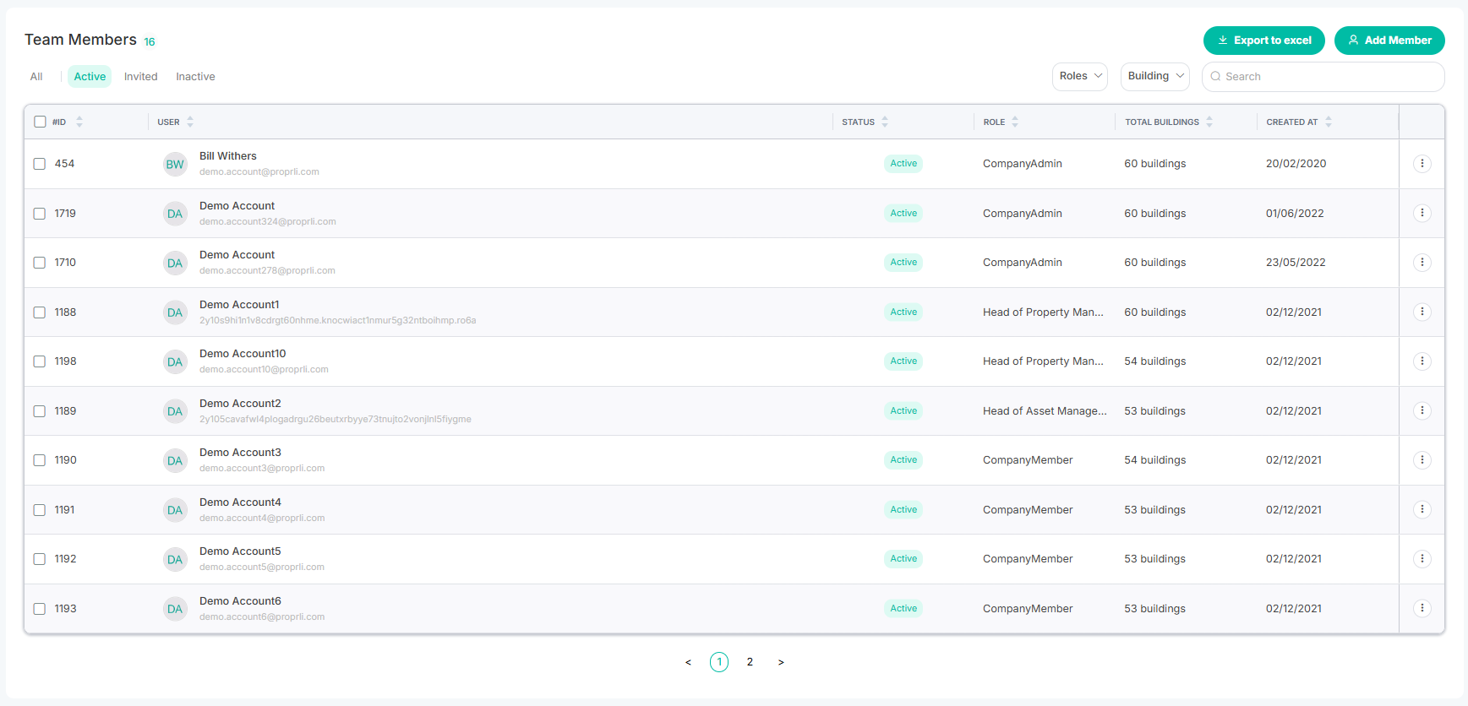Click the Bill Withers user name

[228, 156]
